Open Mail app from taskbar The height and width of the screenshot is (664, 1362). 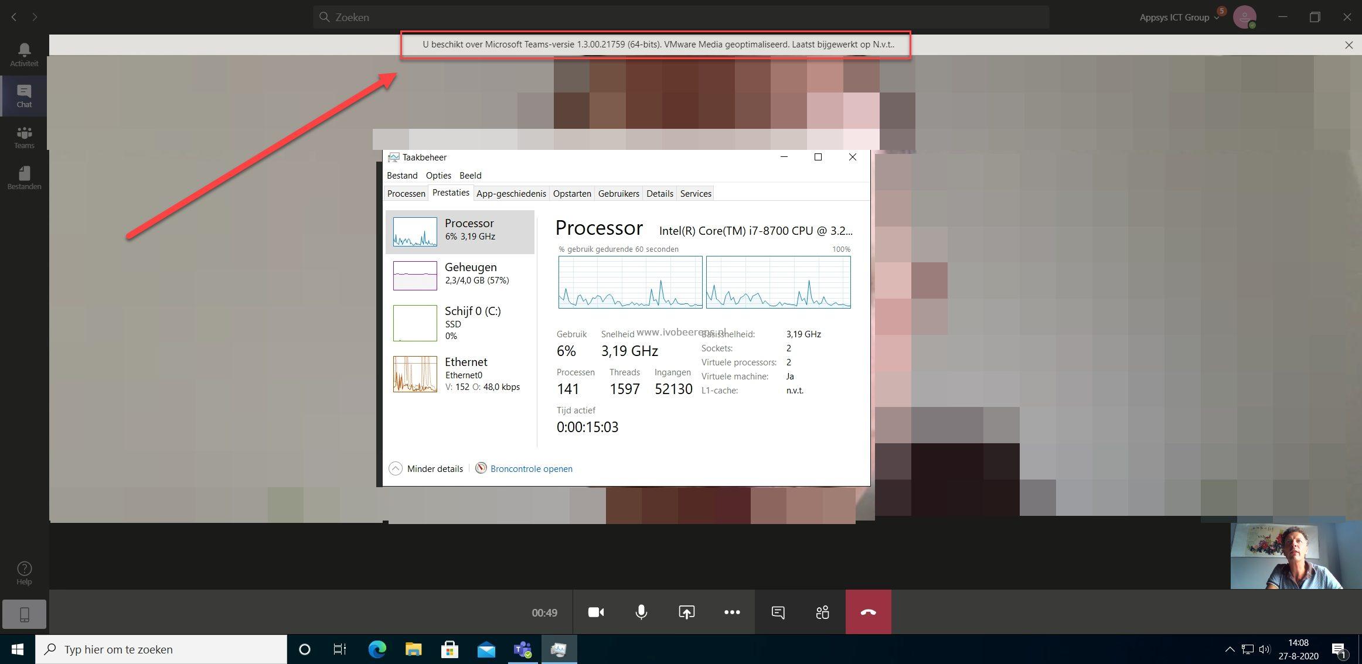pyautogui.click(x=486, y=649)
